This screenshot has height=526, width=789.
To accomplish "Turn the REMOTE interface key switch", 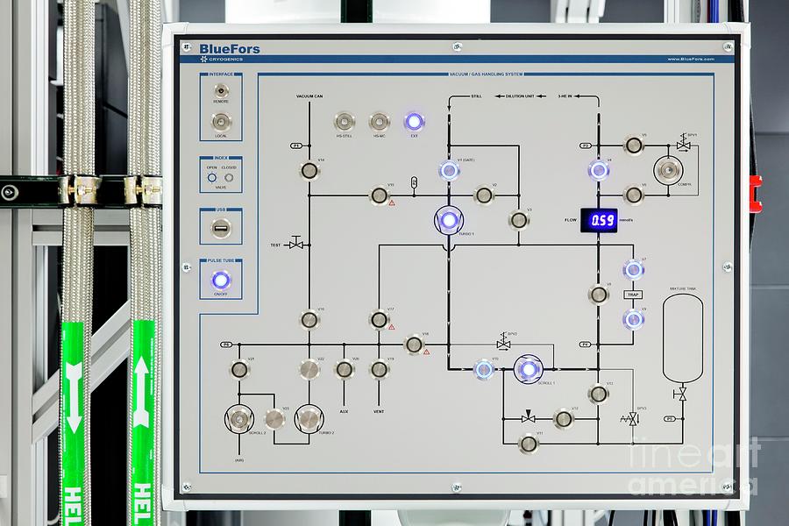I will [221, 92].
